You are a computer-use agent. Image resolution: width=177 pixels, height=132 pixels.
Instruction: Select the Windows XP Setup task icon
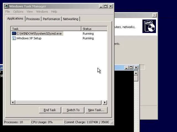(14, 38)
